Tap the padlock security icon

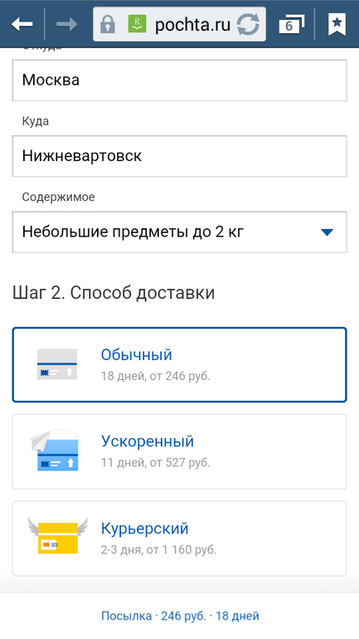pos(108,24)
